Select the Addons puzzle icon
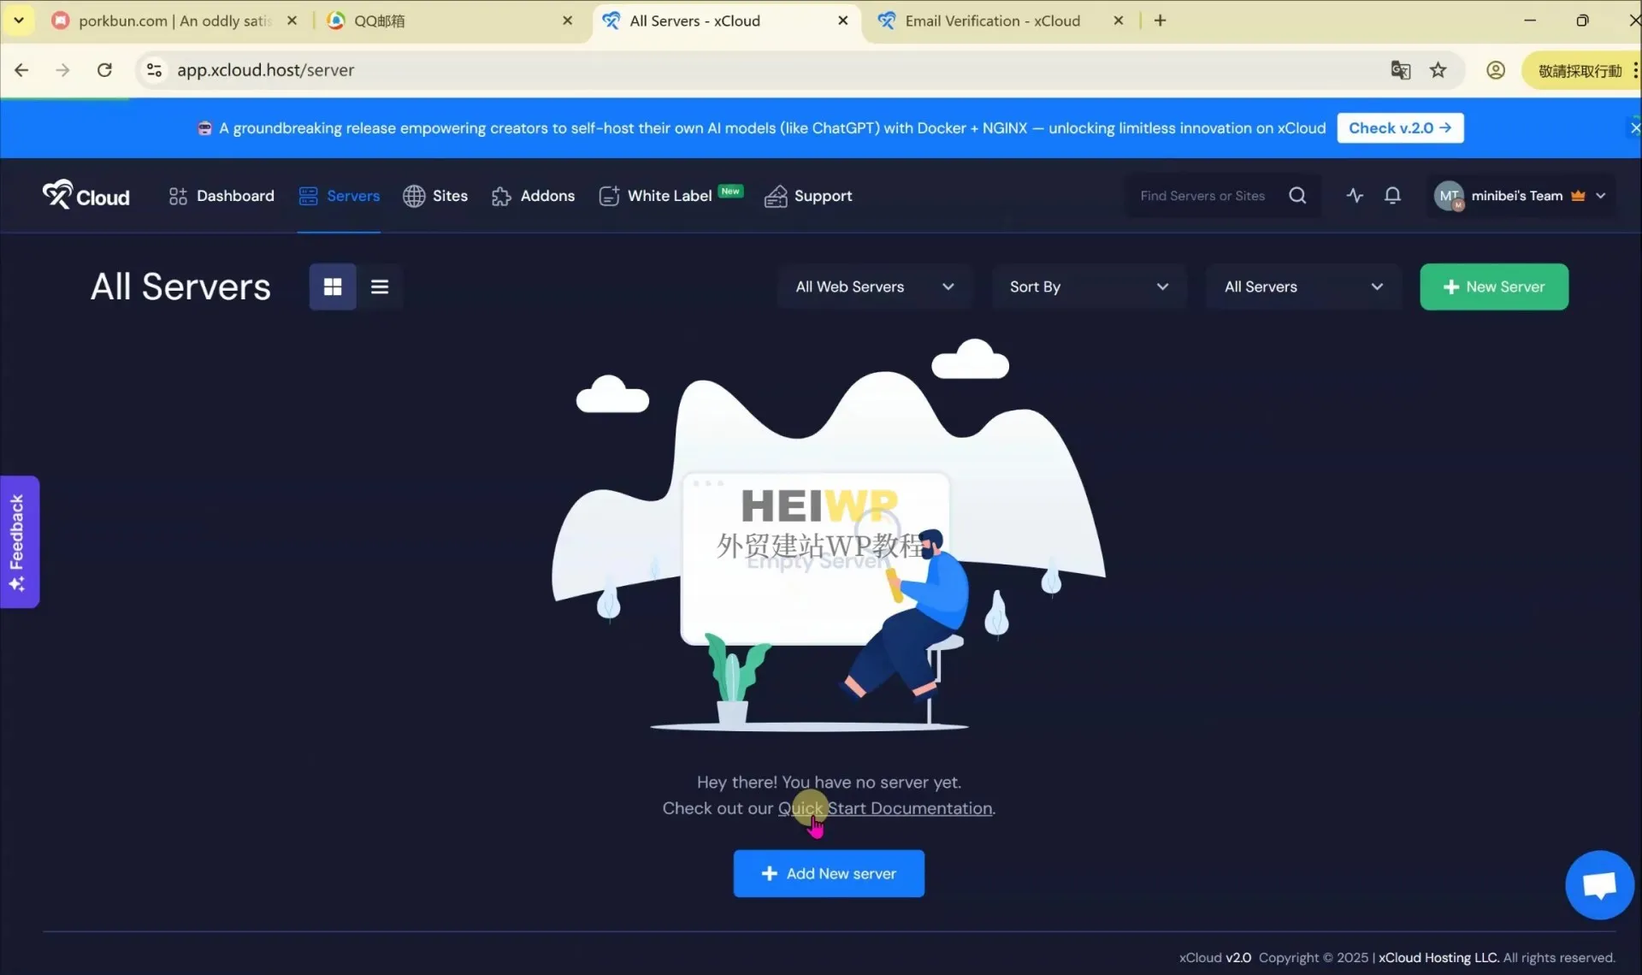Viewport: 1642px width, 975px height. [x=502, y=196]
